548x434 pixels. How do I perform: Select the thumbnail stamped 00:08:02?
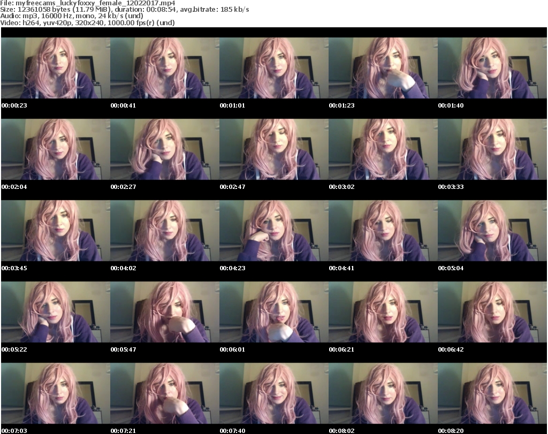pos(383,393)
